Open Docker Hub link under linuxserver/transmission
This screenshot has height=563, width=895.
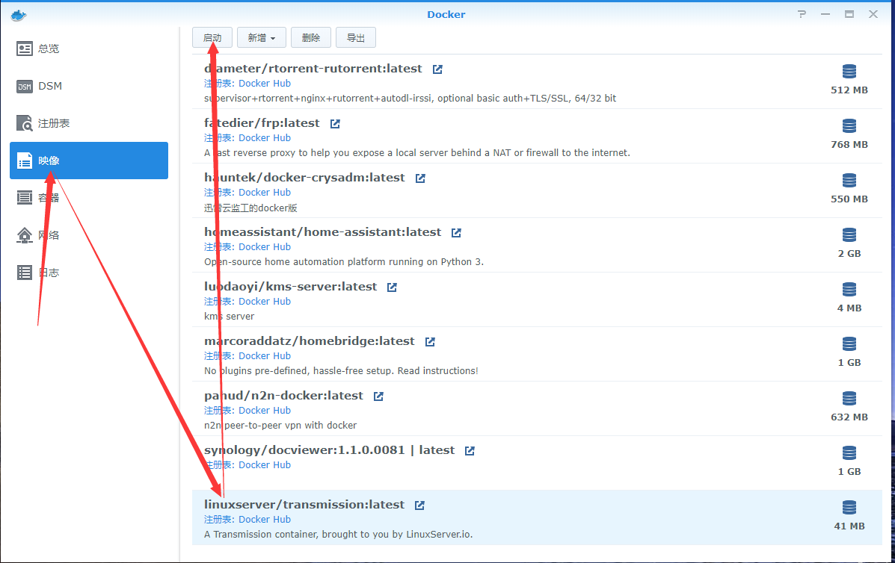(x=265, y=520)
